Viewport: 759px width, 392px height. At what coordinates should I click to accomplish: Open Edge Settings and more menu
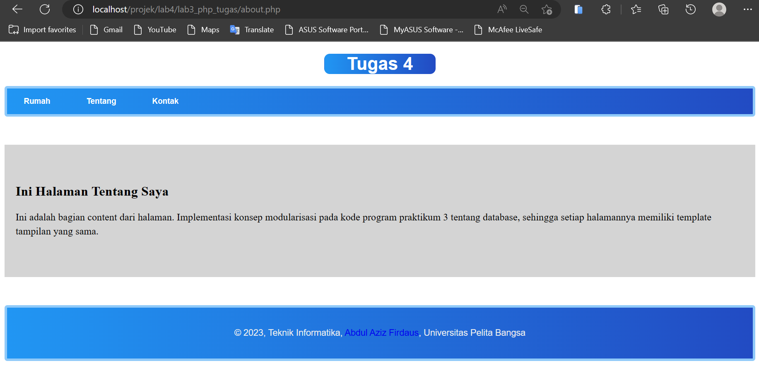point(748,9)
